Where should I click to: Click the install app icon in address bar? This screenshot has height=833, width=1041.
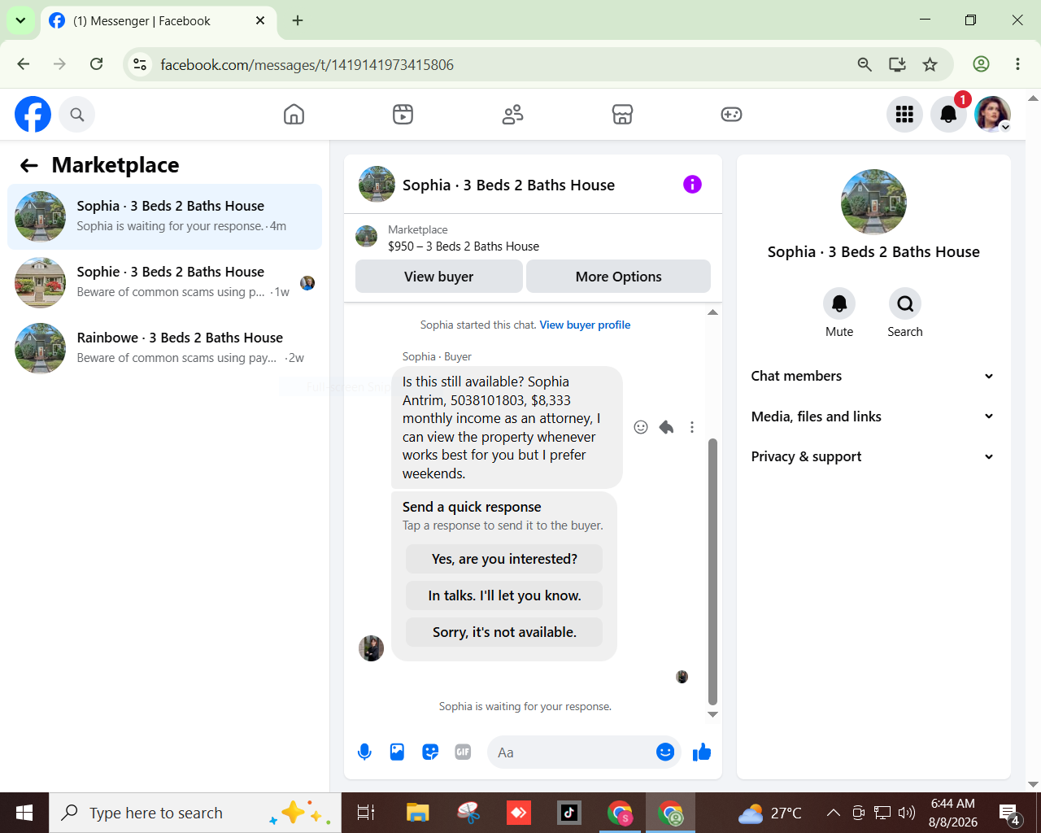coord(897,64)
